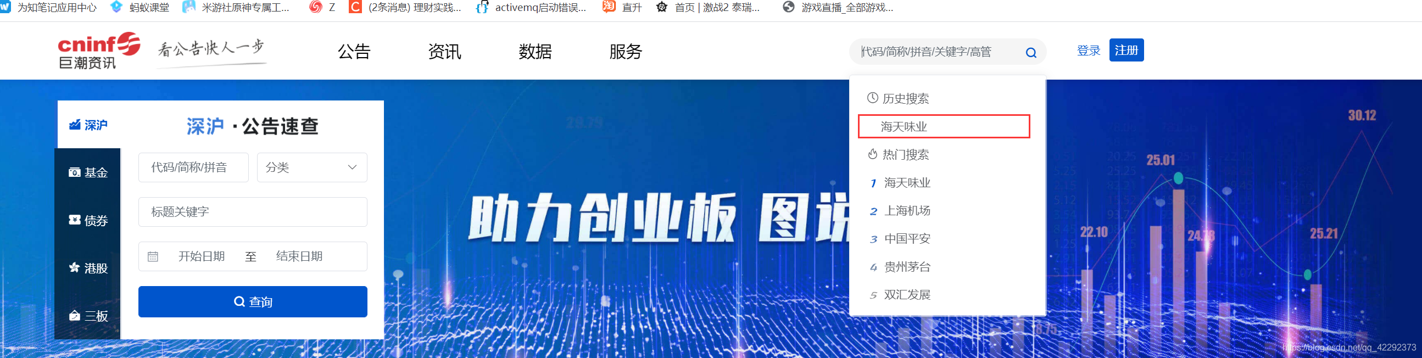Open the 直升 bookmark with Taobao icon
This screenshot has height=358, width=1422.
click(x=622, y=7)
